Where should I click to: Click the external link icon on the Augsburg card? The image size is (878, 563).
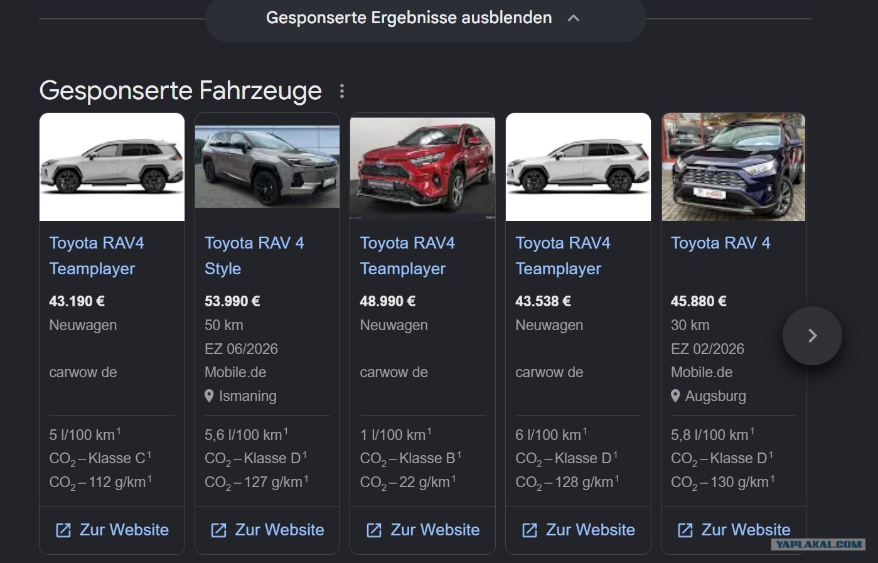coord(685,530)
